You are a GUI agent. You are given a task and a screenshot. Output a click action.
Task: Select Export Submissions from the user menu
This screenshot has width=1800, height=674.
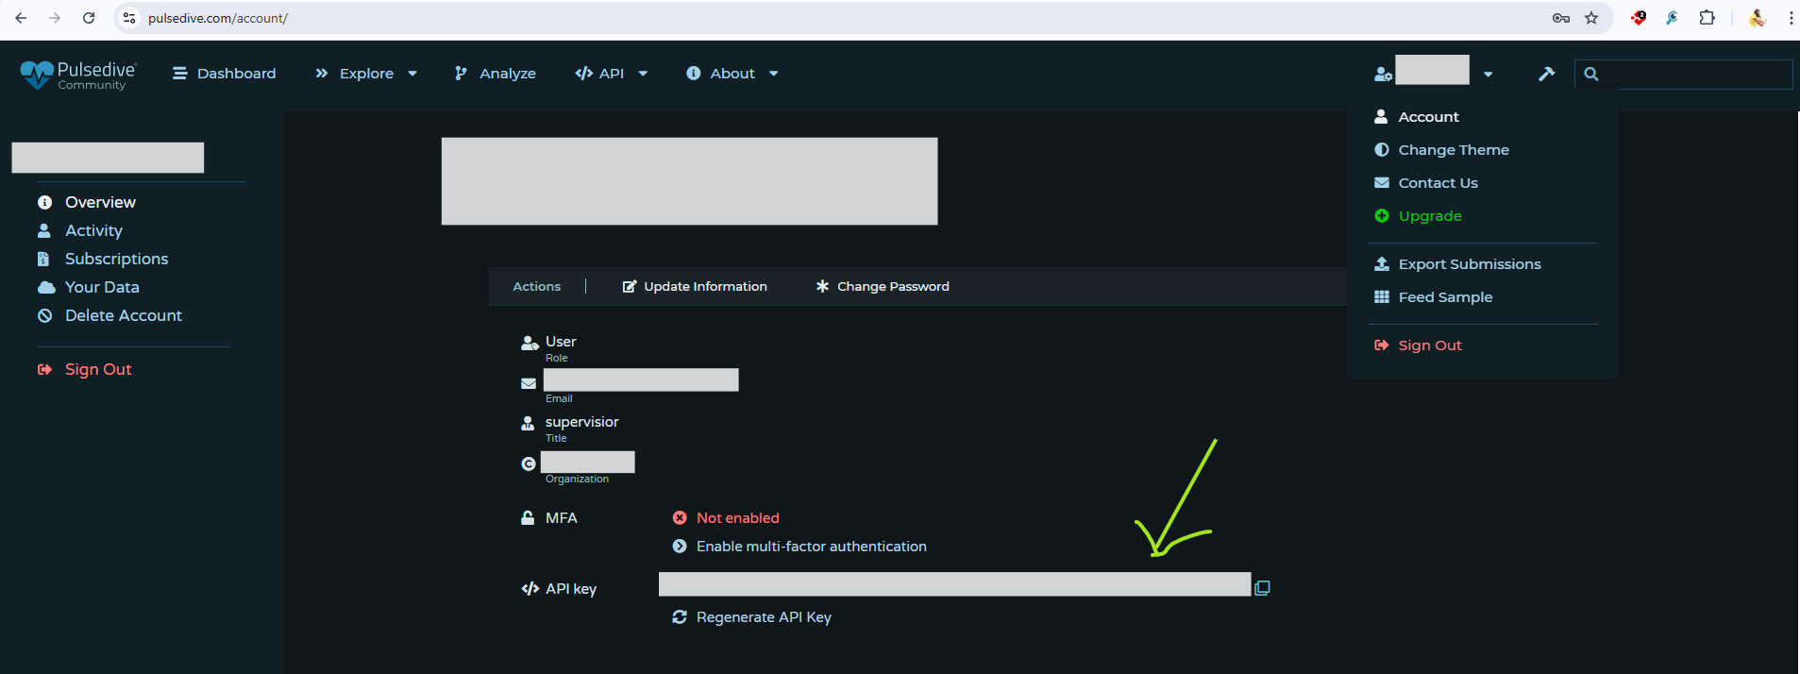[1469, 264]
